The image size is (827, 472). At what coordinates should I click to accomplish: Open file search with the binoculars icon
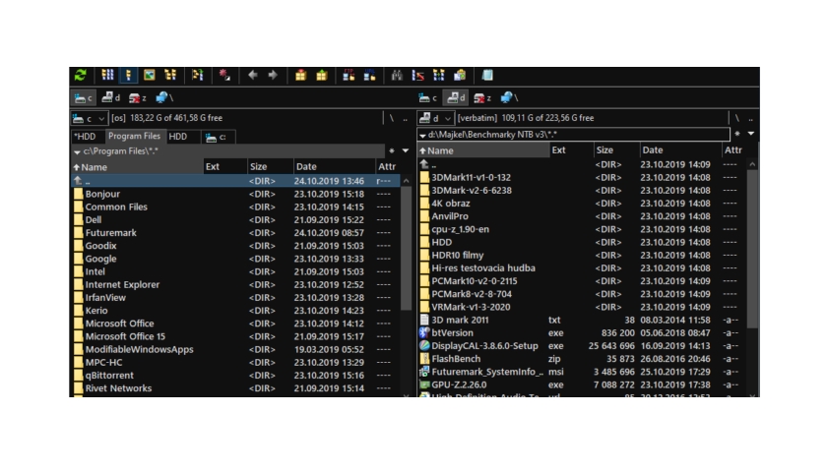click(397, 76)
